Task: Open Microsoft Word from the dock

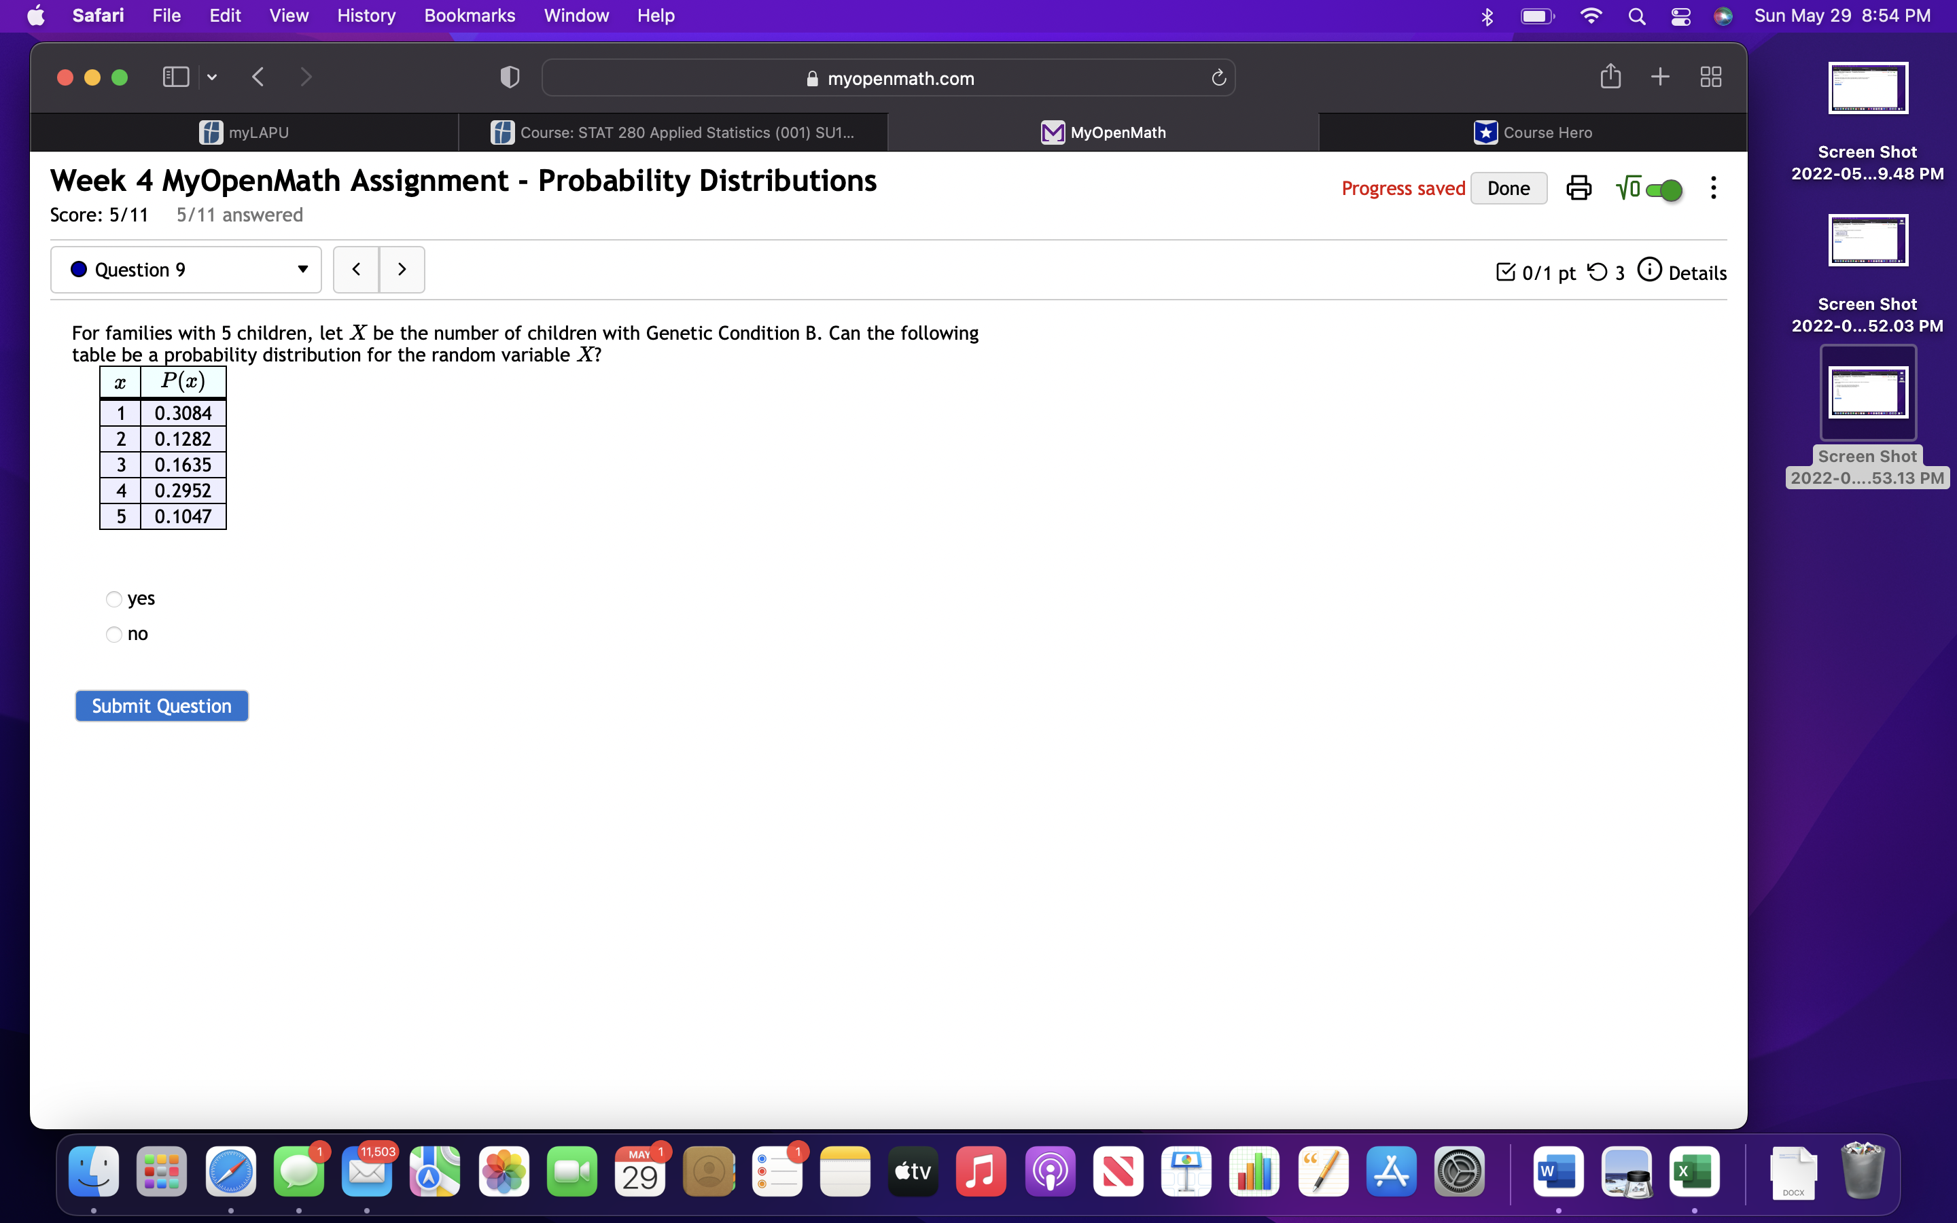Action: (x=1557, y=1171)
